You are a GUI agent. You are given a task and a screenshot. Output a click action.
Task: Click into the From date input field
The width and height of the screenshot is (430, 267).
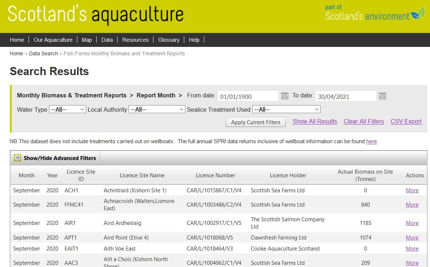point(248,97)
